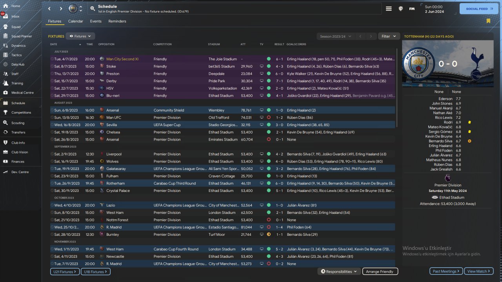Toggle the circle marker on the Liverpool fixture row
This screenshot has height=282, width=502.
(52, 154)
